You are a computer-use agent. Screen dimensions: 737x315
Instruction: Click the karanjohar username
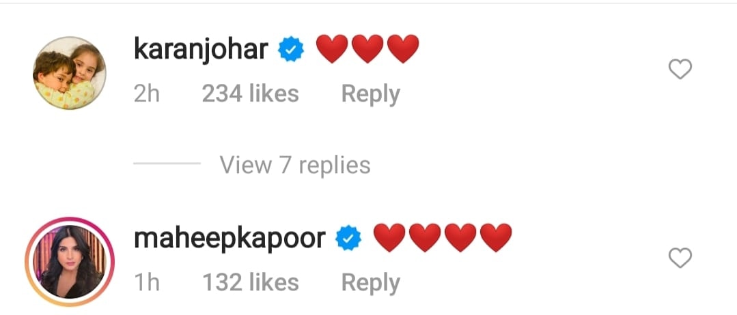pyautogui.click(x=201, y=49)
